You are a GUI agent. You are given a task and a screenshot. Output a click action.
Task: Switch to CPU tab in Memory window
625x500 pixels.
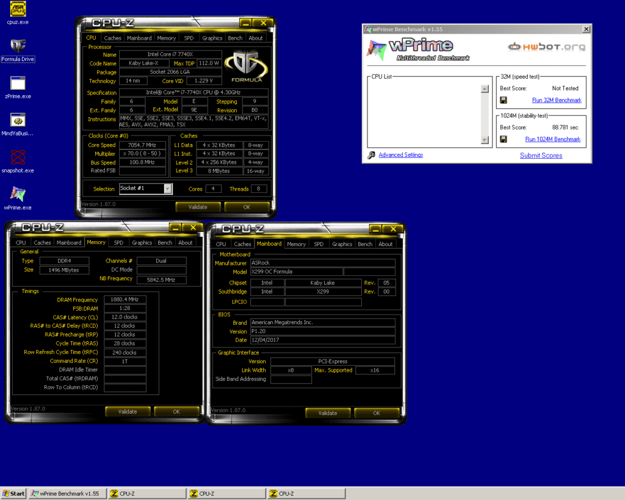click(x=21, y=243)
